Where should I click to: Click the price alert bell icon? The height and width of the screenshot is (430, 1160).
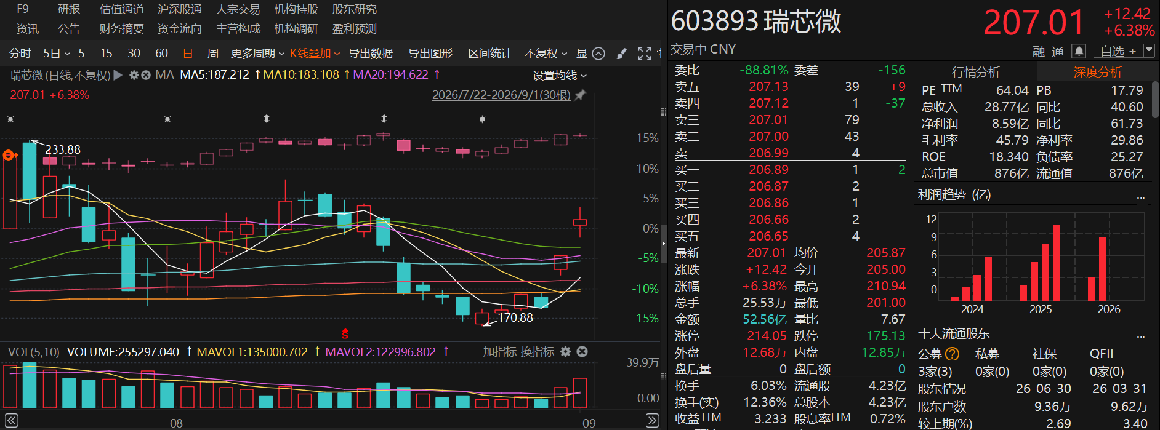(1078, 51)
